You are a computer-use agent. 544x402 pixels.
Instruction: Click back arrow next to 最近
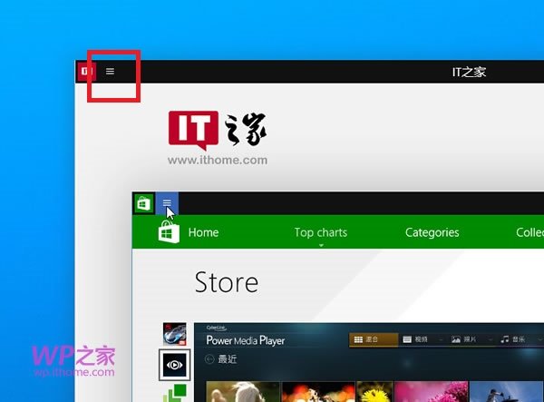[209, 359]
